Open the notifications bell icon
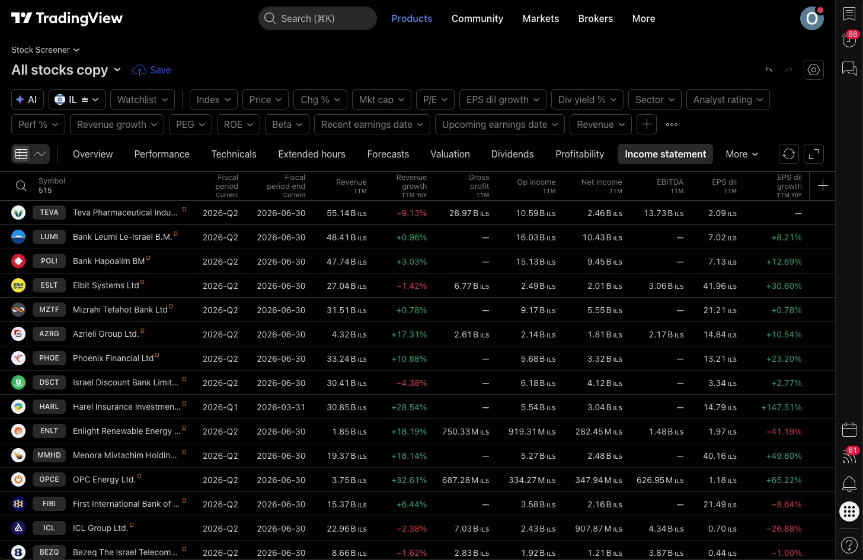Screen dimensions: 863x560 849,484
